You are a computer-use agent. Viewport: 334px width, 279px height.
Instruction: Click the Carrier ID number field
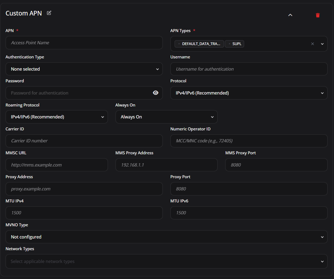coord(84,141)
